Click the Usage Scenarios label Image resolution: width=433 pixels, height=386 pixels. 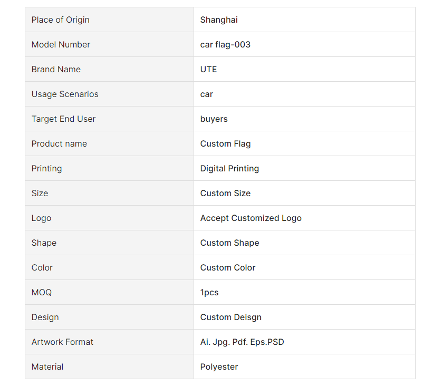coord(65,94)
